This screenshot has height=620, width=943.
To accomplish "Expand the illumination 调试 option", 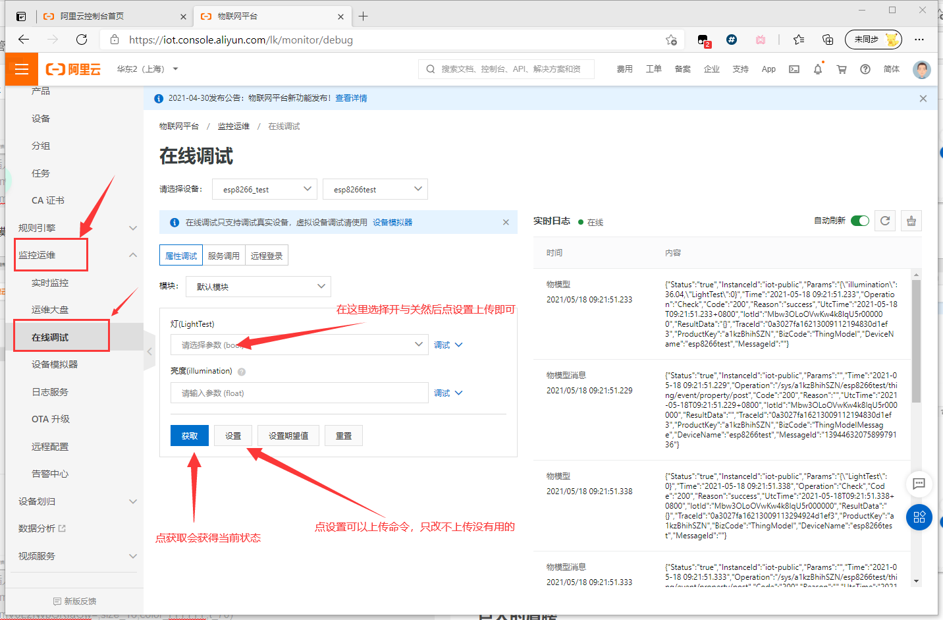I will coord(448,393).
